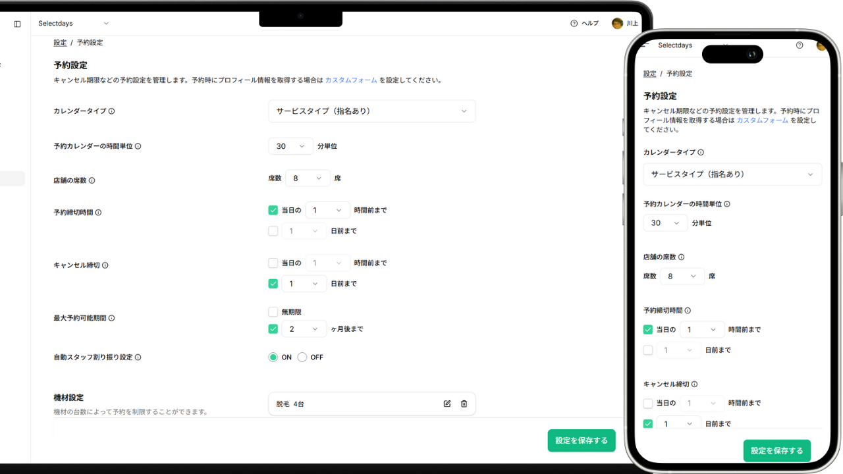Open phone 席数 8 dropdown

coord(682,276)
